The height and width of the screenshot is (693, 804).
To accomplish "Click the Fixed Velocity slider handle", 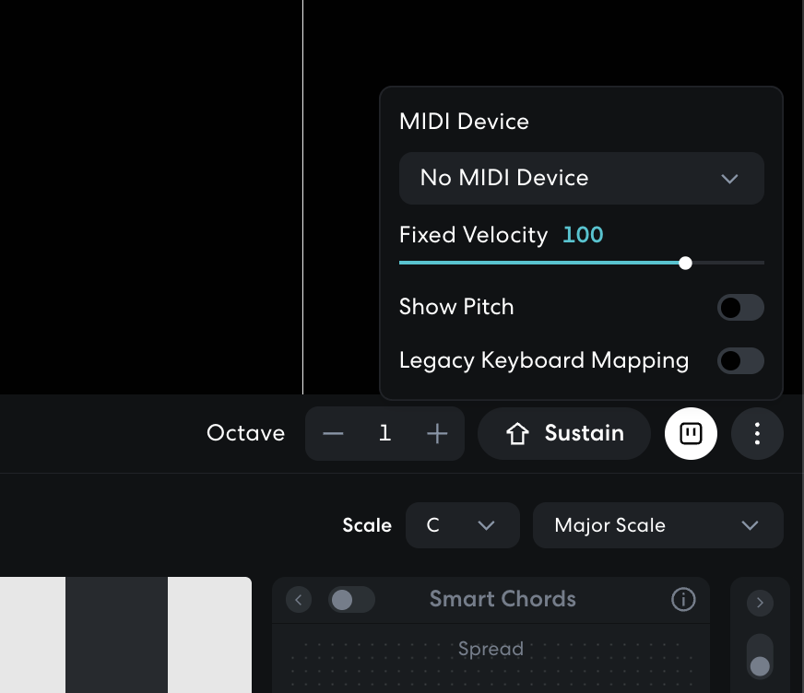I will pos(685,263).
